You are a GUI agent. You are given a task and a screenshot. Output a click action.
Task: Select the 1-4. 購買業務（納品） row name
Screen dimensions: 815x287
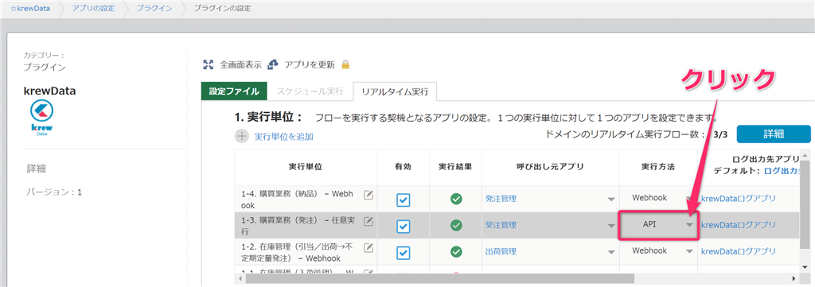pyautogui.click(x=298, y=200)
